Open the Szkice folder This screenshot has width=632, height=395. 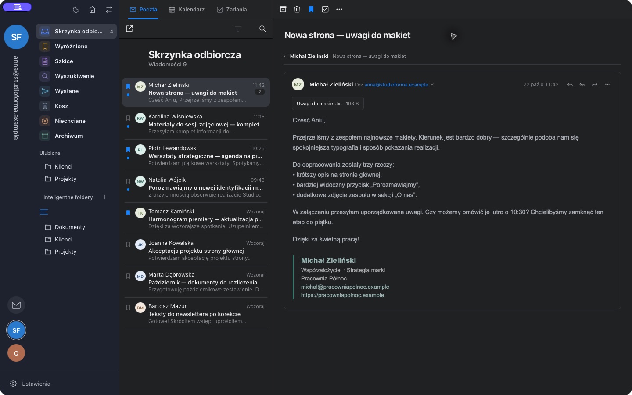[x=76, y=61]
